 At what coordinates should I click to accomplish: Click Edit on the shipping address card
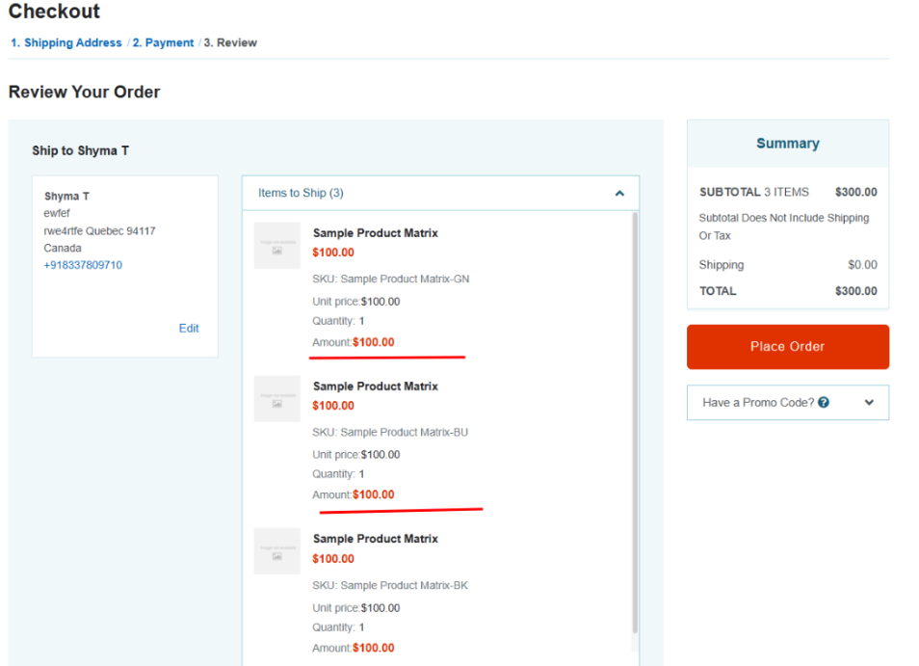pyautogui.click(x=189, y=329)
